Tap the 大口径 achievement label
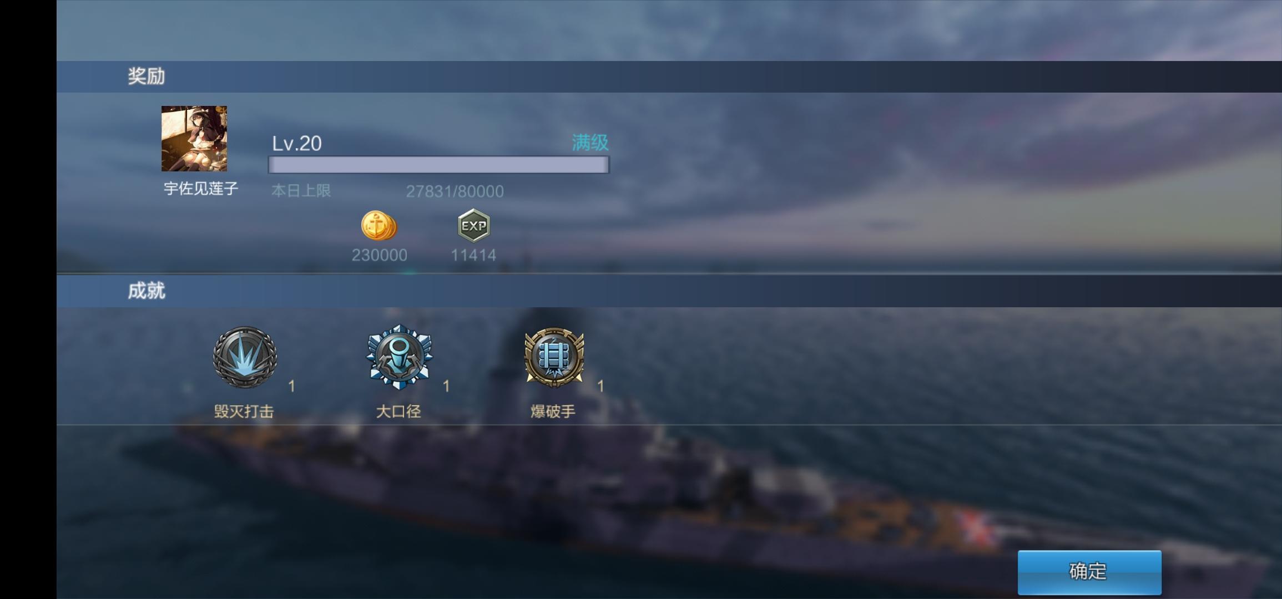This screenshot has height=599, width=1282. tap(398, 412)
